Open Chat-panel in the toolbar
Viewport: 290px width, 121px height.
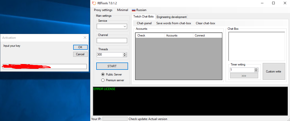(144, 23)
